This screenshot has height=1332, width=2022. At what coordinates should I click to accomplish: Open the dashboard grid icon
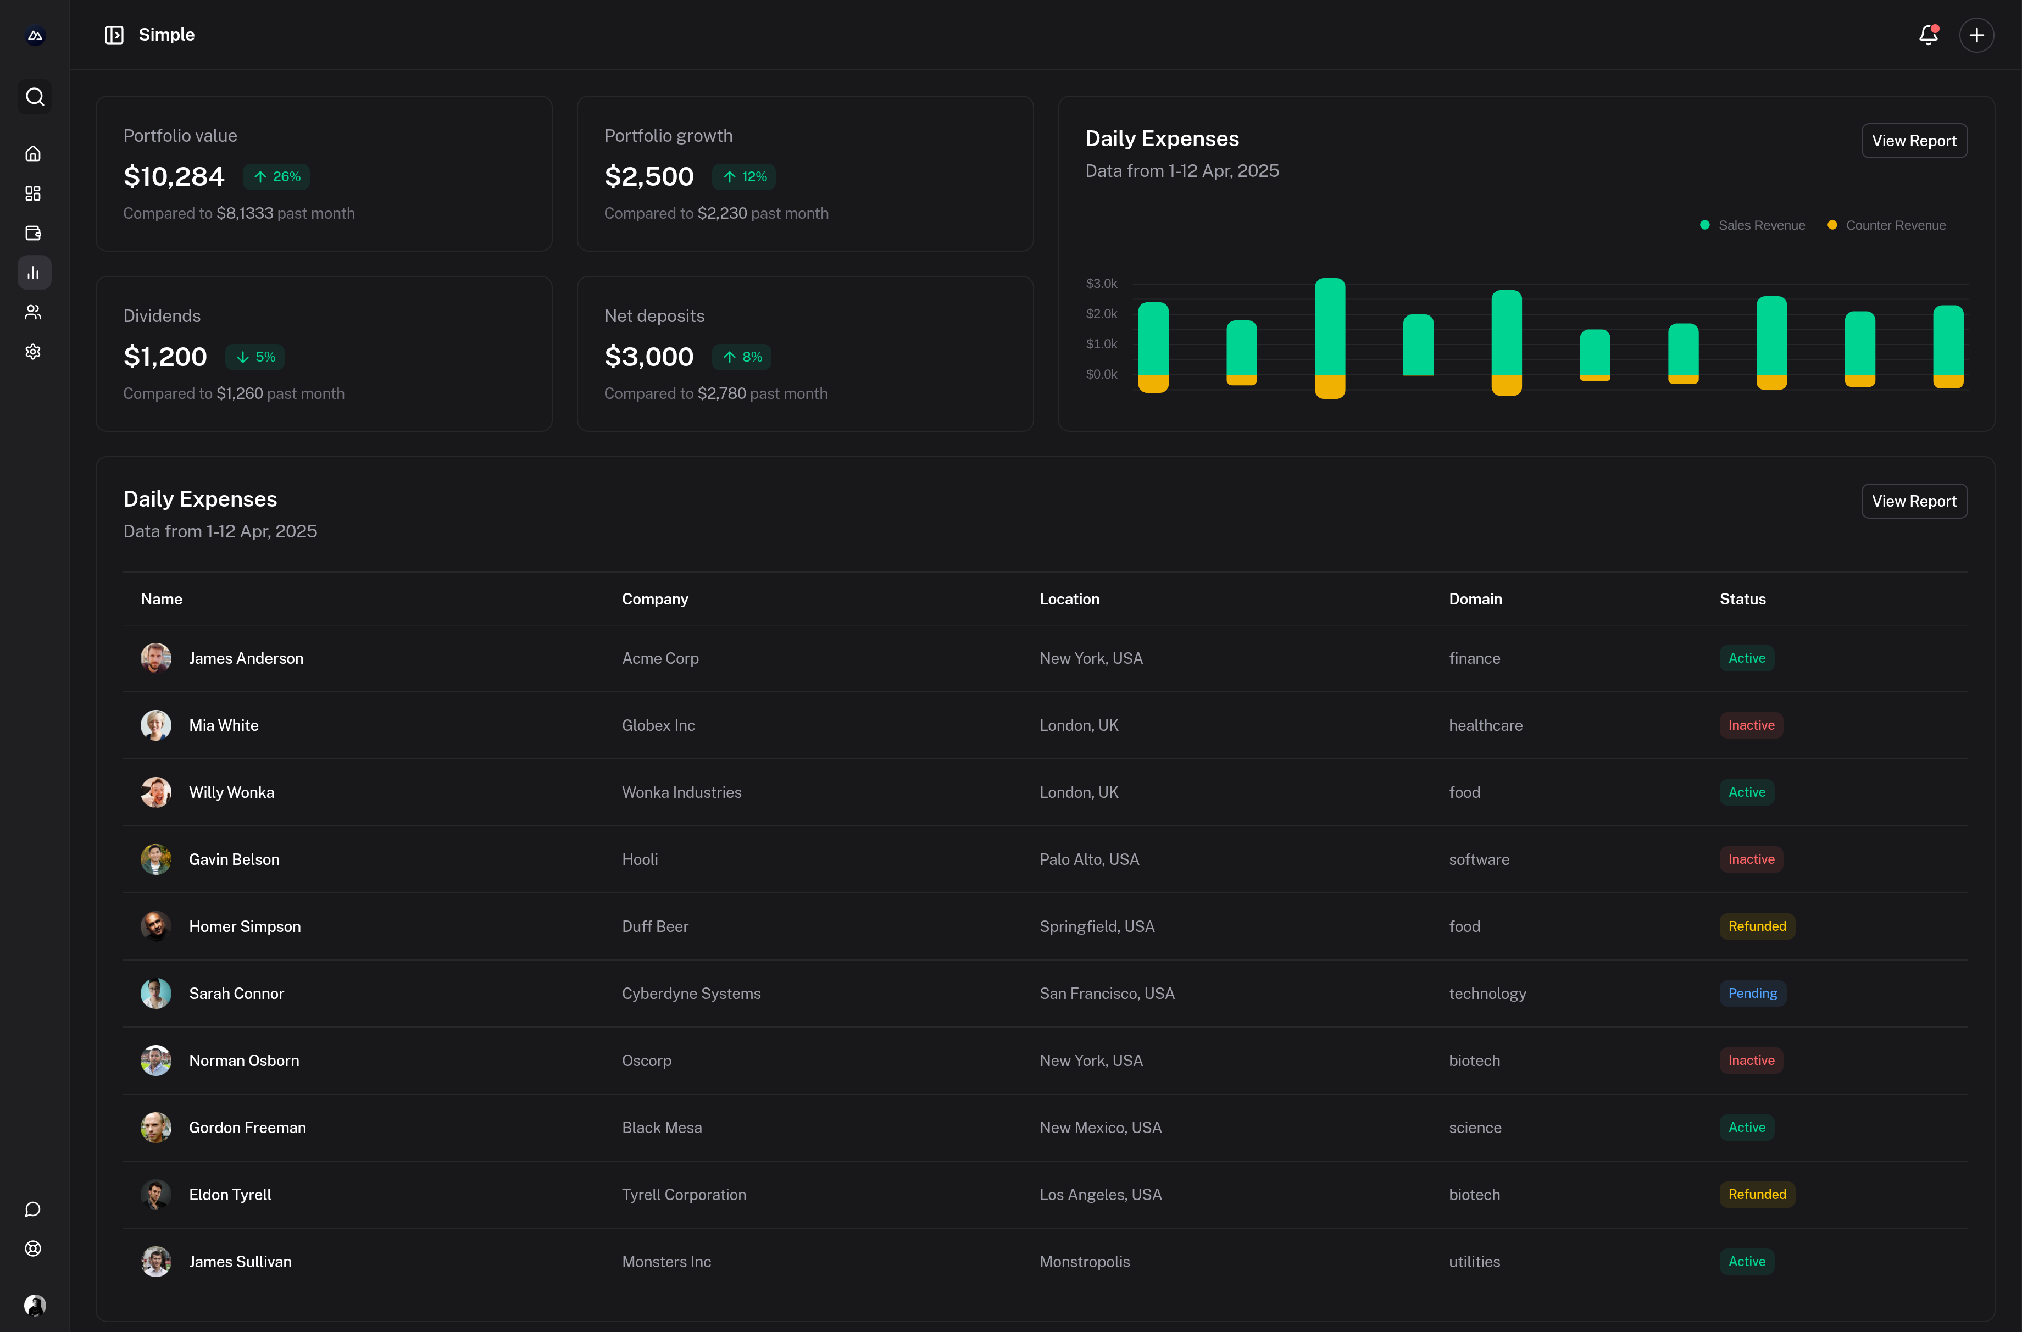pos(33,193)
